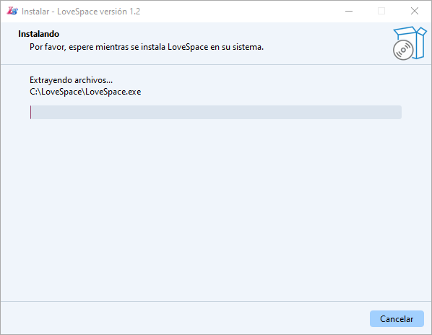Minimize the installer window

pyautogui.click(x=349, y=12)
